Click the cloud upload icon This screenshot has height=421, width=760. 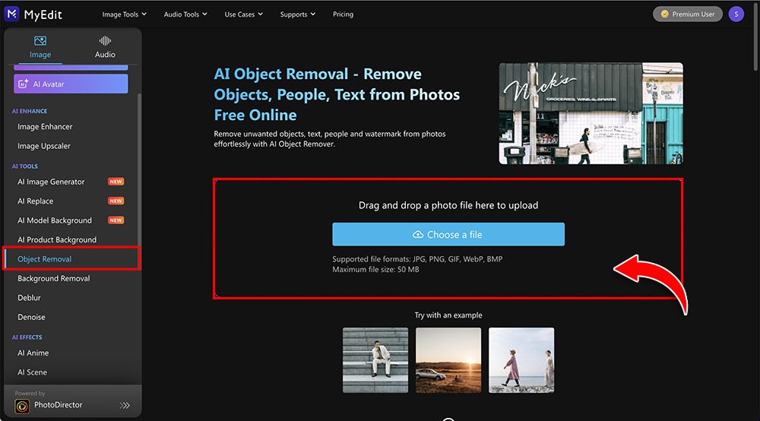(418, 235)
